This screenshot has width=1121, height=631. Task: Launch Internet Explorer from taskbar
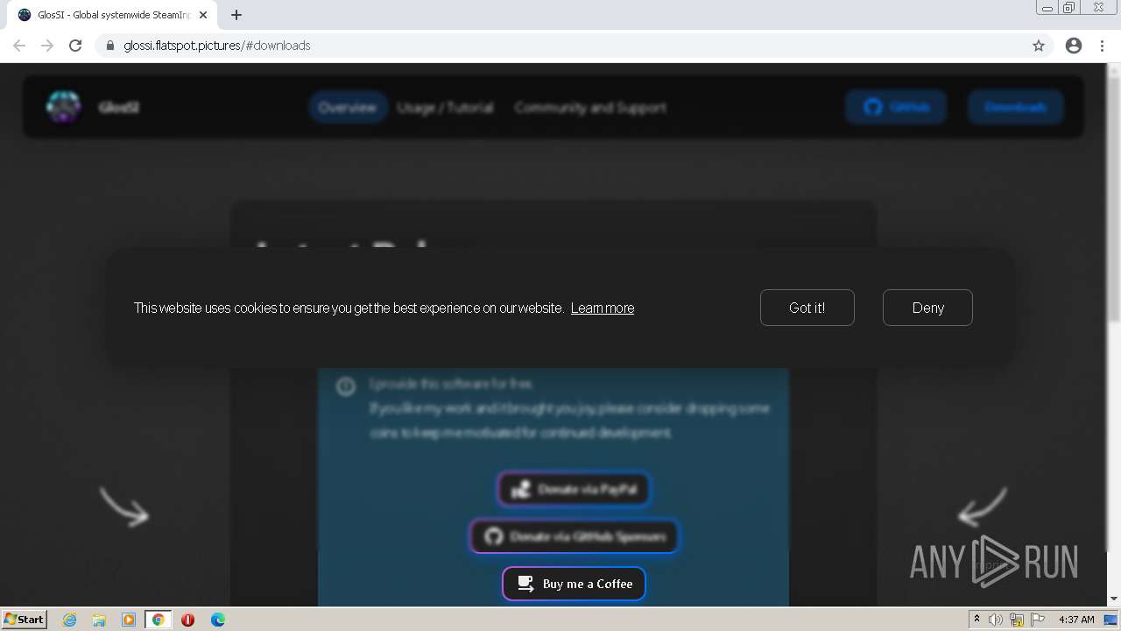click(x=70, y=620)
